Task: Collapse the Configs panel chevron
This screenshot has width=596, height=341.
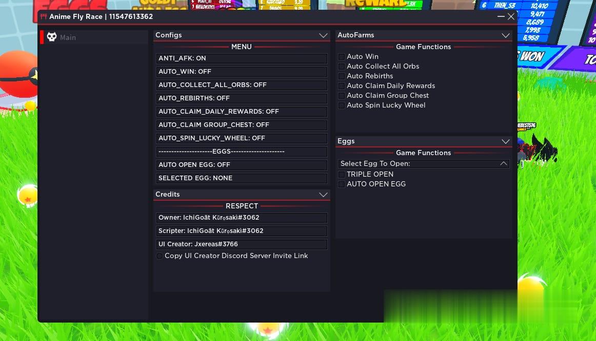Action: (x=323, y=35)
